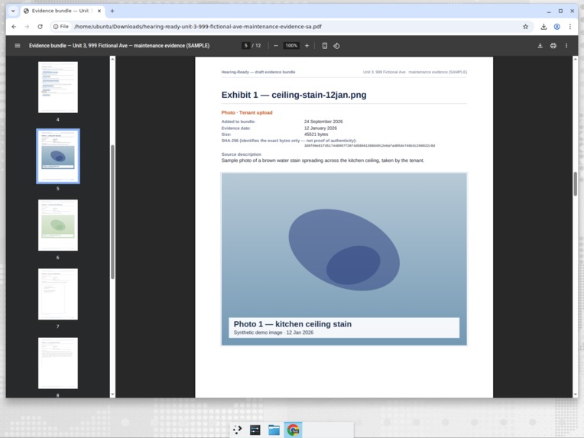
Task: Toggle the PDF sidebar menu icon
Action: click(x=17, y=45)
